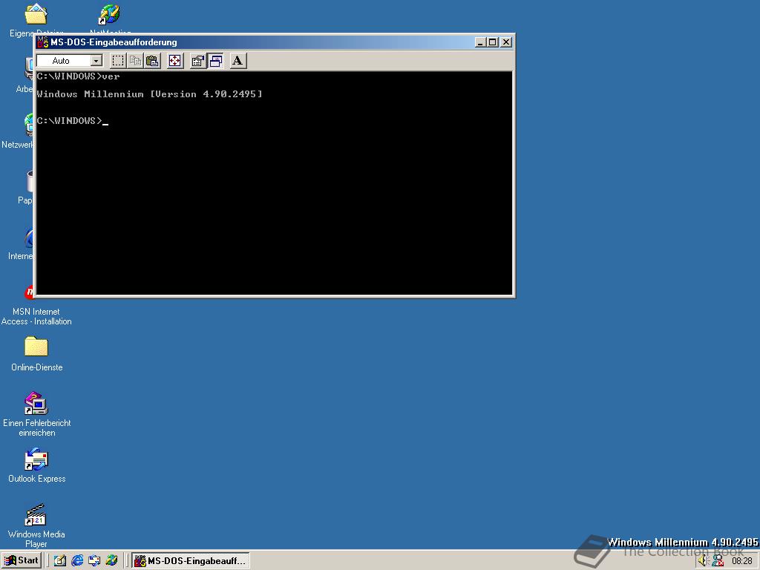Select the Eigene Dateien desktop icon

click(36, 15)
